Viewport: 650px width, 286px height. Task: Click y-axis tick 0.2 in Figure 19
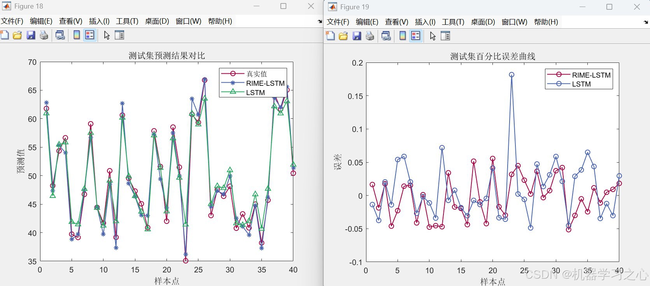click(357, 63)
